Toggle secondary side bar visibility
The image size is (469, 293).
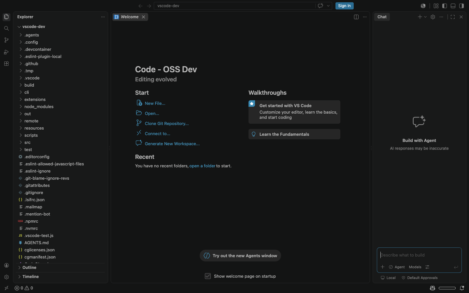462,6
